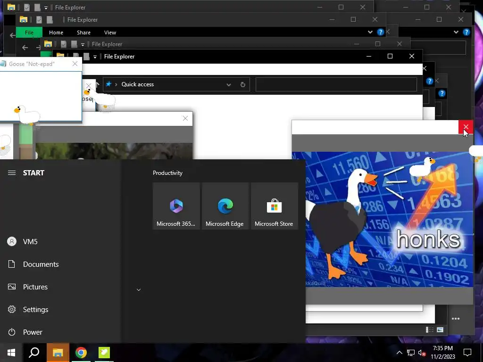Switch to the Share ribbon tab
The image size is (483, 362).
[83, 33]
